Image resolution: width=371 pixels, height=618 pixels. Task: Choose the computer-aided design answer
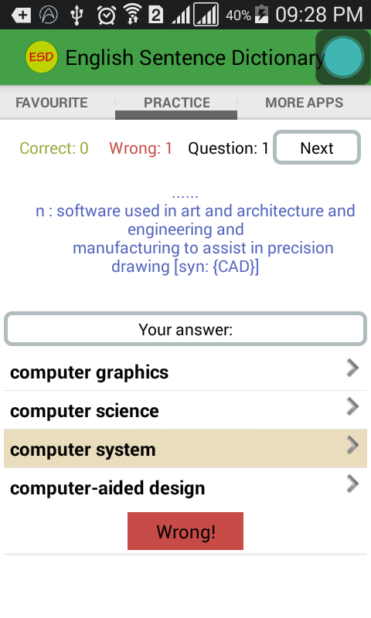[185, 487]
